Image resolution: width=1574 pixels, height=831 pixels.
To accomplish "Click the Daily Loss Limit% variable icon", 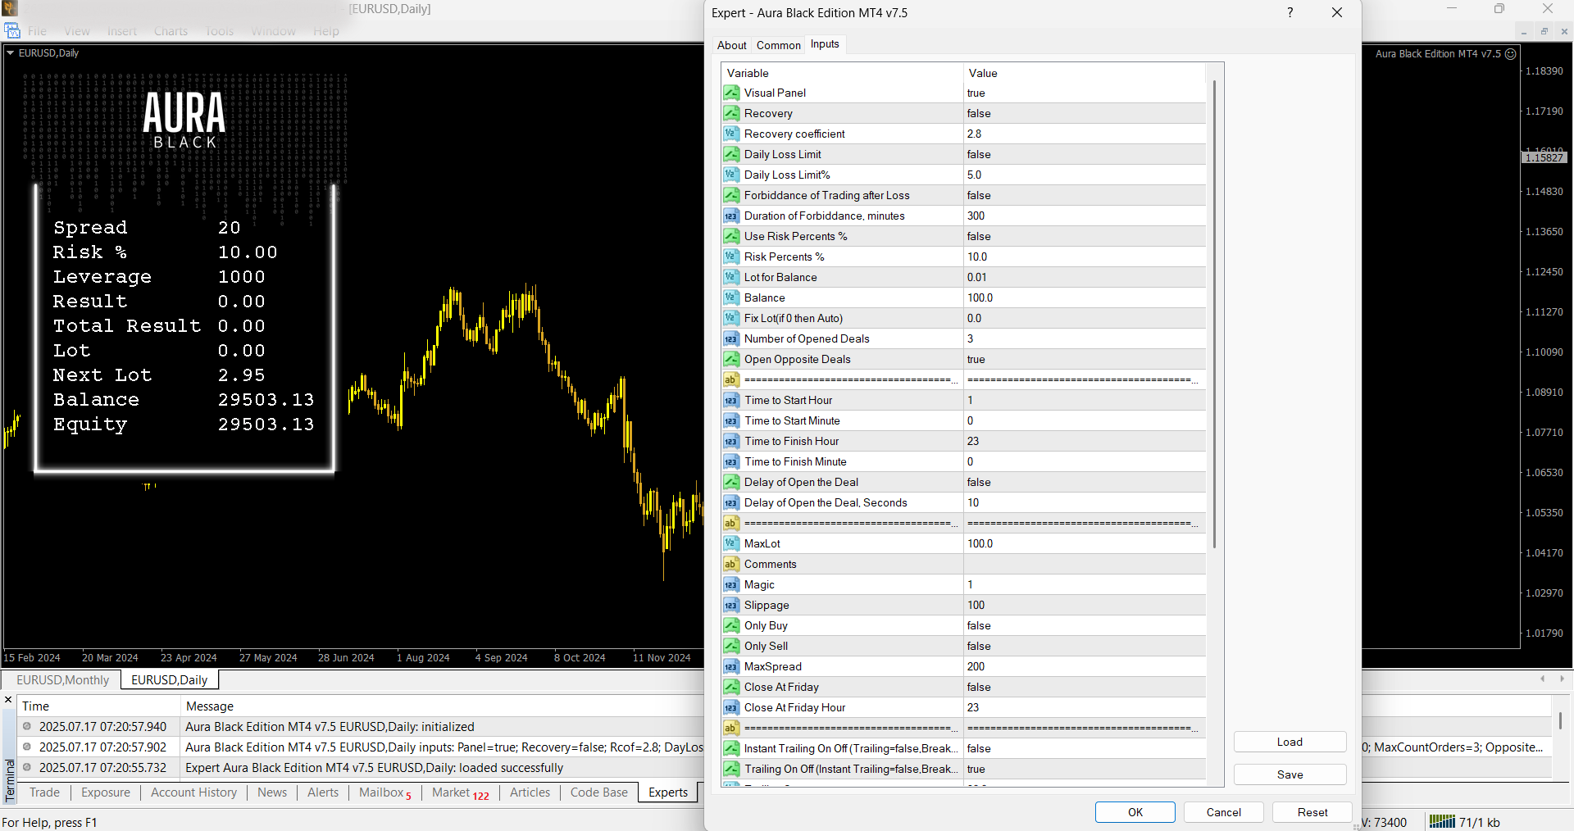I will coord(731,175).
